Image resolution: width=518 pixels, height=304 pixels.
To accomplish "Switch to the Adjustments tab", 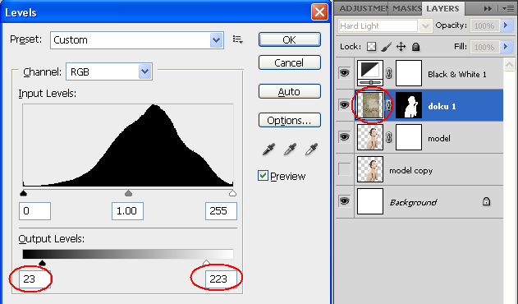I will click(364, 9).
